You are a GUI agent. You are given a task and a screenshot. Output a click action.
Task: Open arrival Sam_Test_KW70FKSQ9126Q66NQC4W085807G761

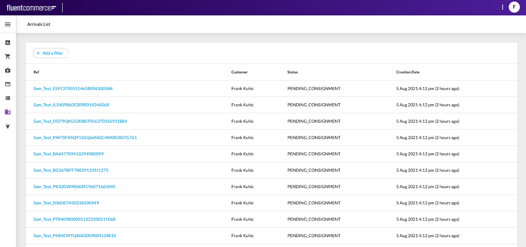pyautogui.click(x=85, y=137)
